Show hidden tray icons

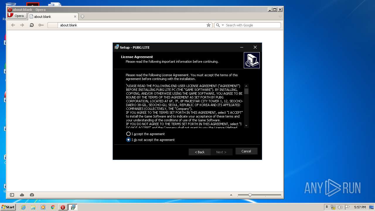pyautogui.click(x=327, y=207)
